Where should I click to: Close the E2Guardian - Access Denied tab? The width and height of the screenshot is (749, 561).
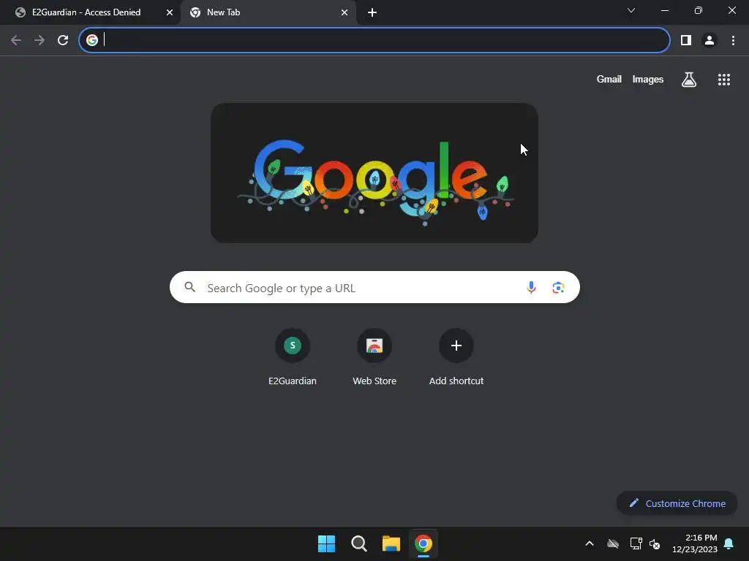[x=170, y=12]
